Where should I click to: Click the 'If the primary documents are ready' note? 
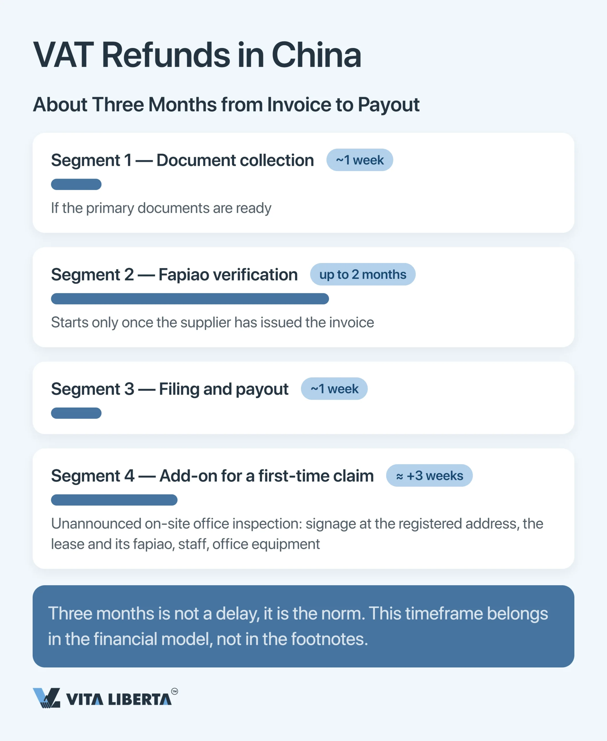(x=161, y=208)
